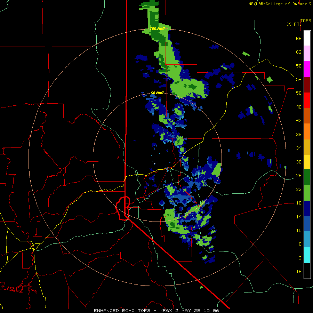Click the 22 legend value
This screenshot has height=313, width=313.
click(x=299, y=189)
